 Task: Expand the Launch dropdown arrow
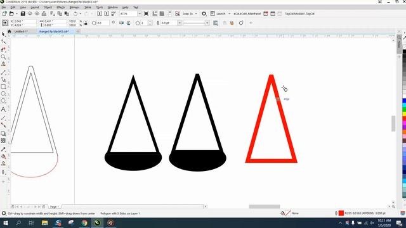230,14
